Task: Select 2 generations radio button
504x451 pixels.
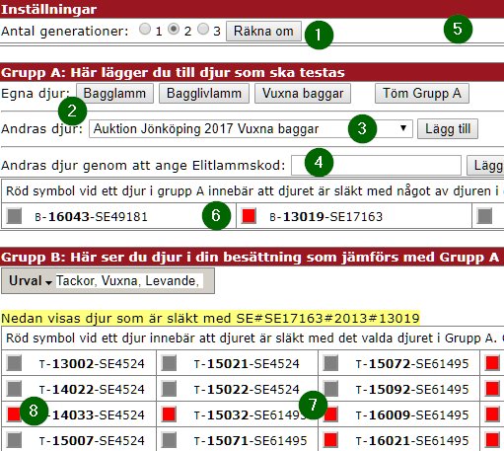Action: [174, 29]
